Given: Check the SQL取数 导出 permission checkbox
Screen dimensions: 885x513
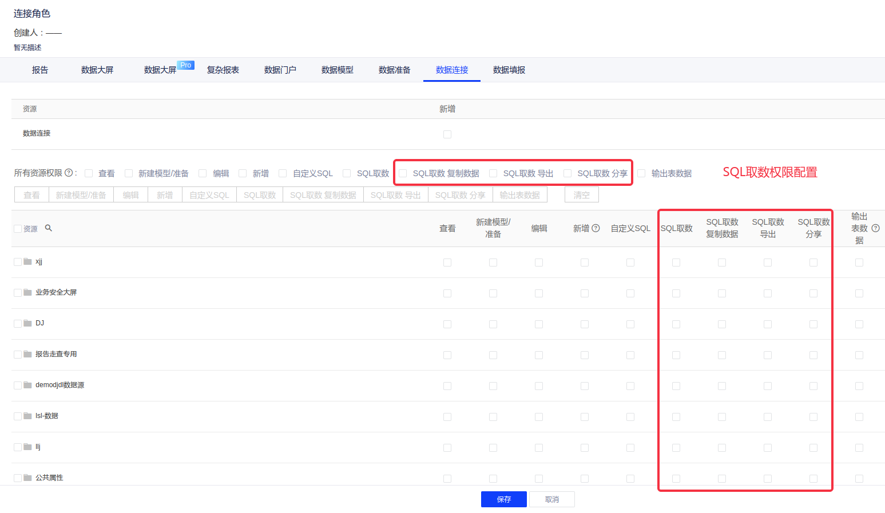Looking at the screenshot, I should [493, 173].
